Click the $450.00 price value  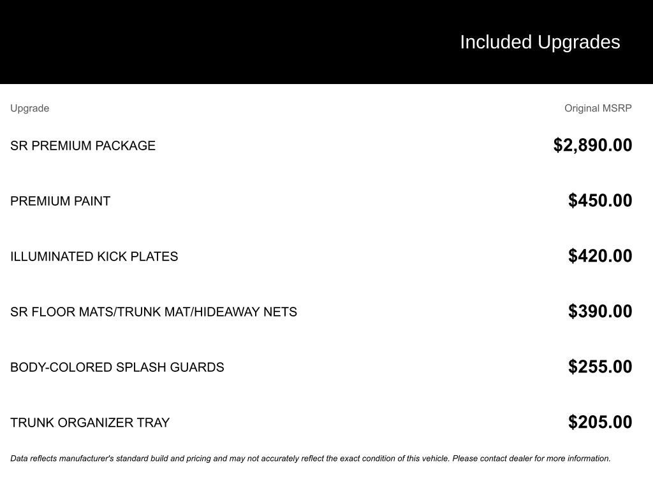pyautogui.click(x=600, y=201)
